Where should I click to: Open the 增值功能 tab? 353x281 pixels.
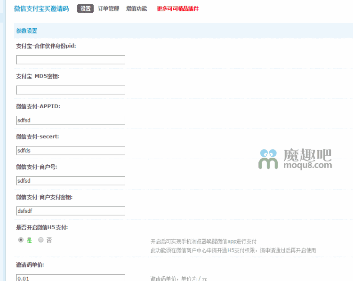click(136, 9)
